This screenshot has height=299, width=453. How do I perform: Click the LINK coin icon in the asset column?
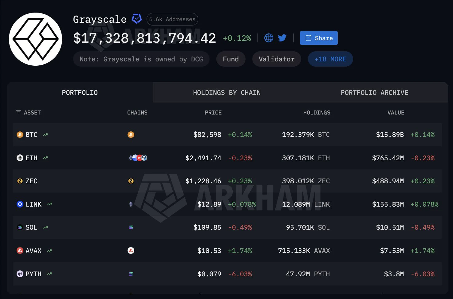(20, 204)
